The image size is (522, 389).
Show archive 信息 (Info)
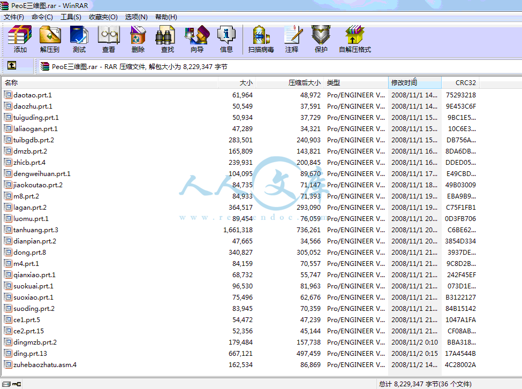tap(226, 39)
